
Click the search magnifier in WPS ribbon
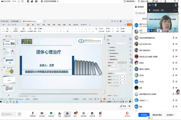(90, 25)
